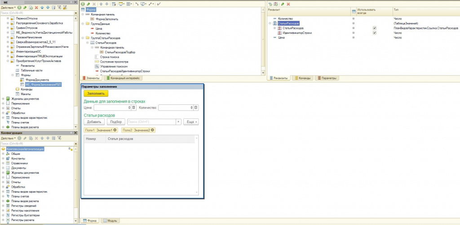Click the green Add icon in ME tree toolbar
460x225 pixels.
coord(19,8)
